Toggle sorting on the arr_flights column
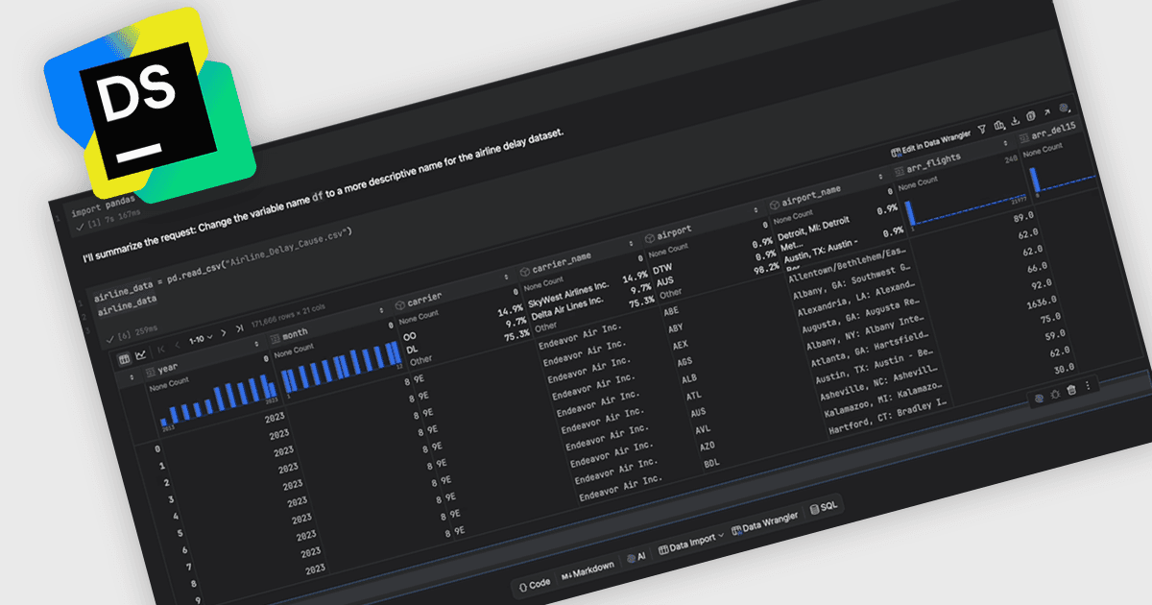Image resolution: width=1152 pixels, height=605 pixels. [1007, 143]
